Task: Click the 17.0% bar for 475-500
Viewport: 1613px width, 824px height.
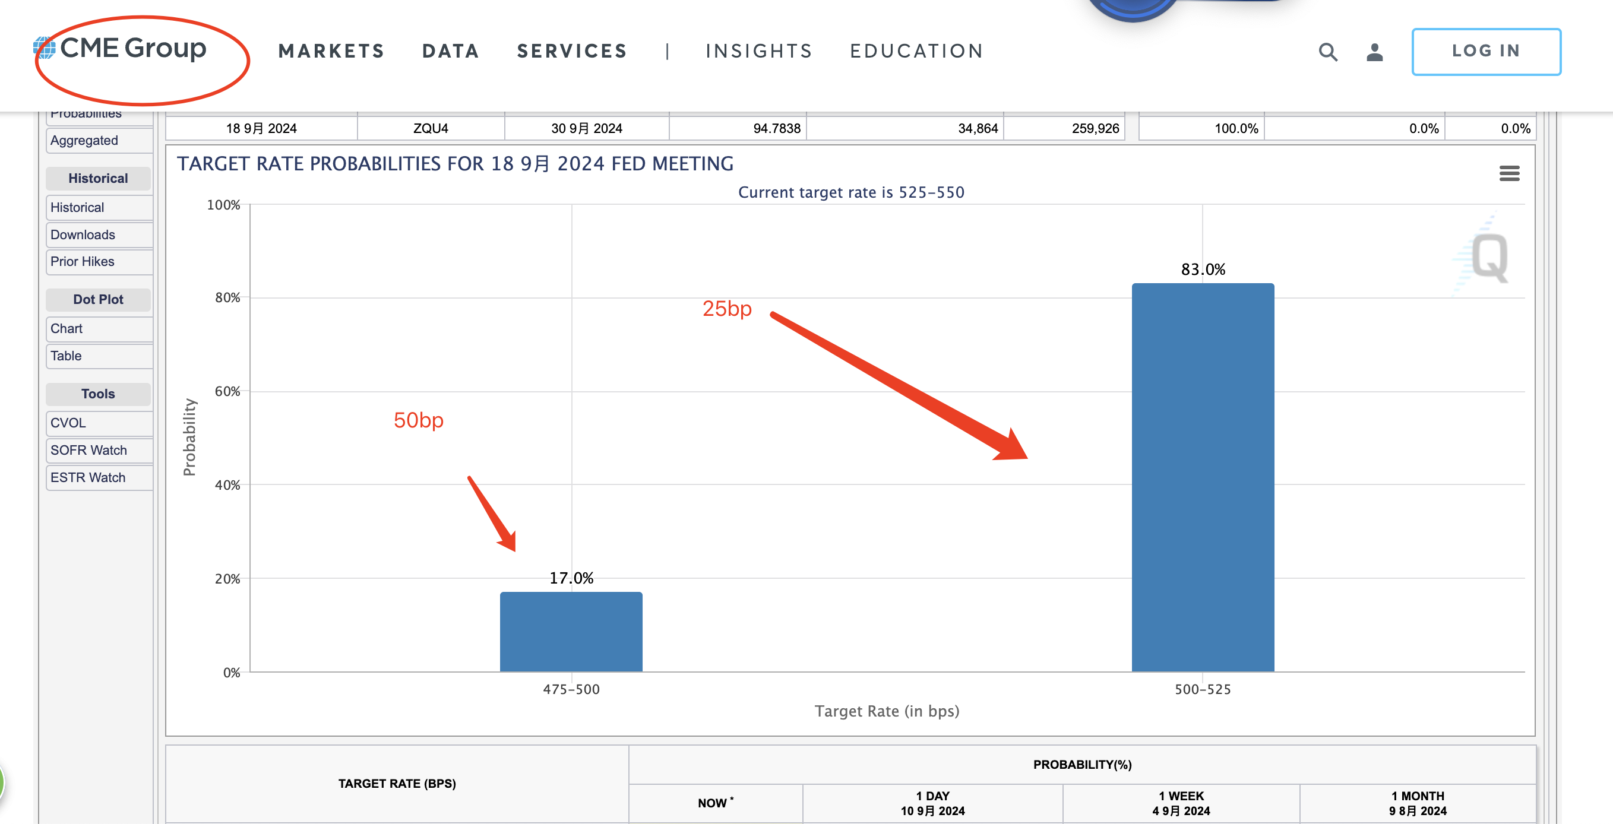Action: (571, 631)
